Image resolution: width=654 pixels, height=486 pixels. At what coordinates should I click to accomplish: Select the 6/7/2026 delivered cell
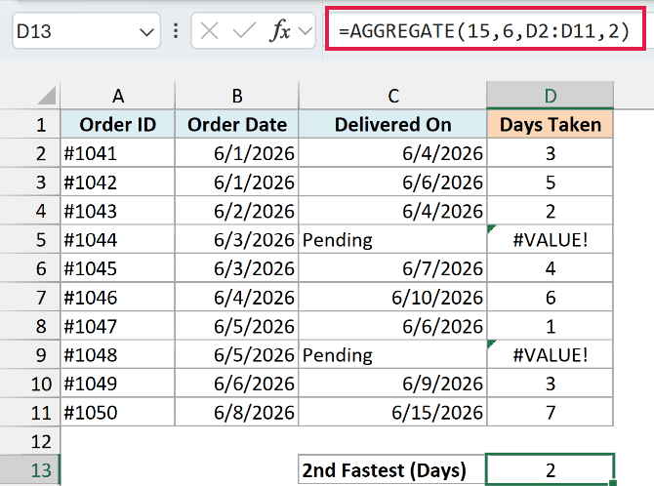pos(393,268)
